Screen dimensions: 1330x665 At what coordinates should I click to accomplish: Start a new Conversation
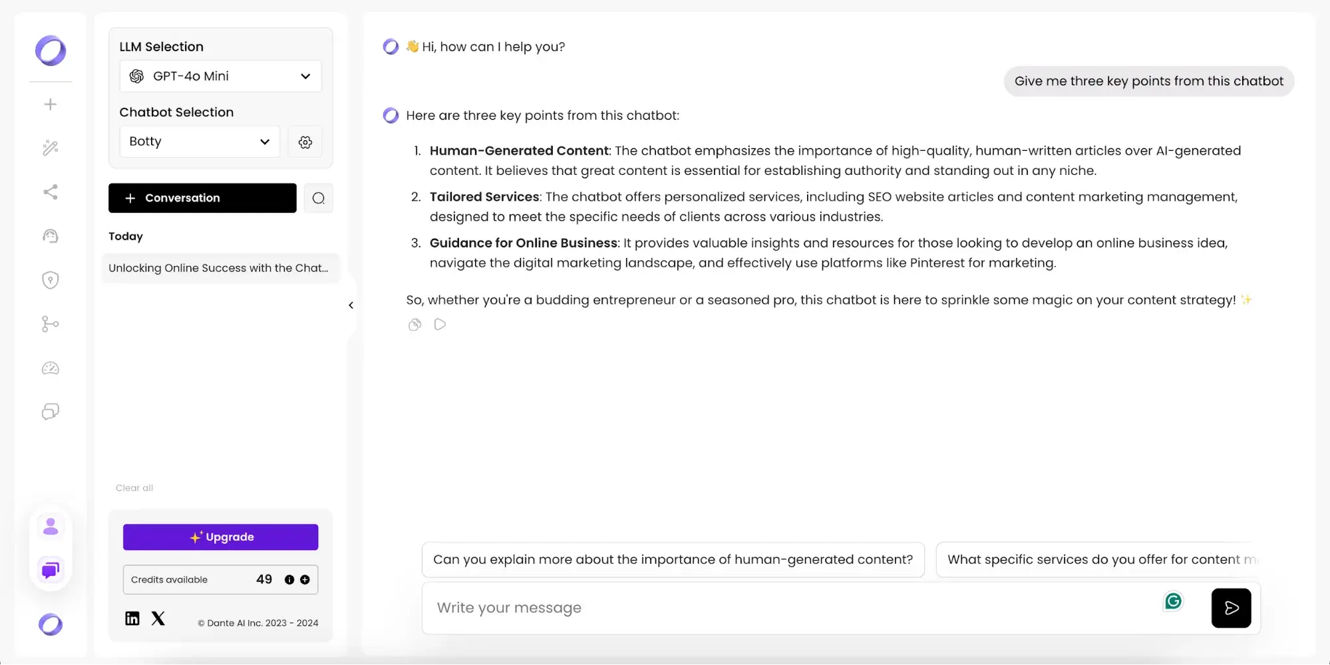point(202,198)
